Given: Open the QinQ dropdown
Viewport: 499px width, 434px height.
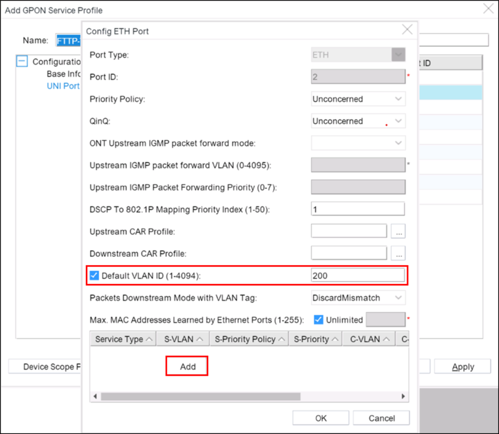Looking at the screenshot, I should (x=398, y=121).
